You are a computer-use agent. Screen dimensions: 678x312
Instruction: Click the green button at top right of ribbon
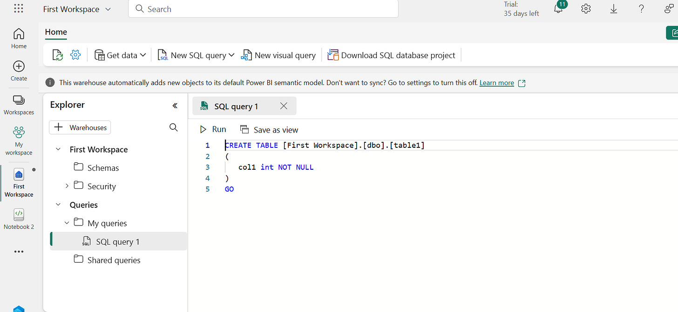(672, 33)
